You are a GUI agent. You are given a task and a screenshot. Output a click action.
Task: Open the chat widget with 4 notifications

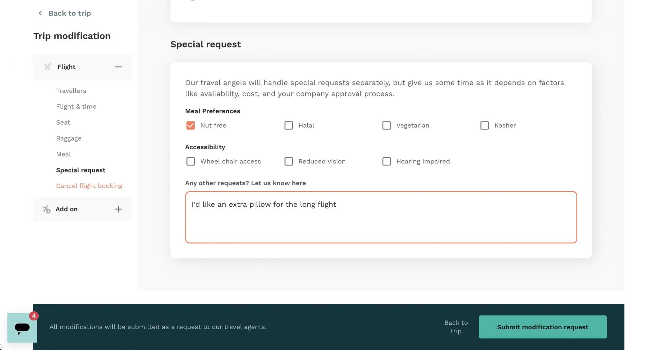(x=22, y=328)
